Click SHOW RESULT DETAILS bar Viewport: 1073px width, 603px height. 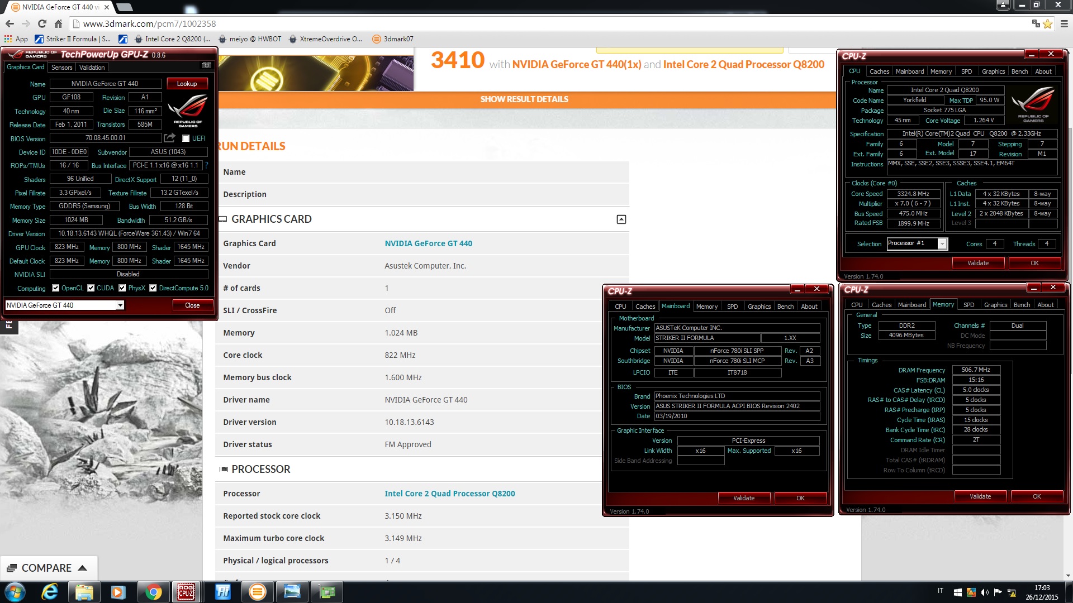coord(524,99)
